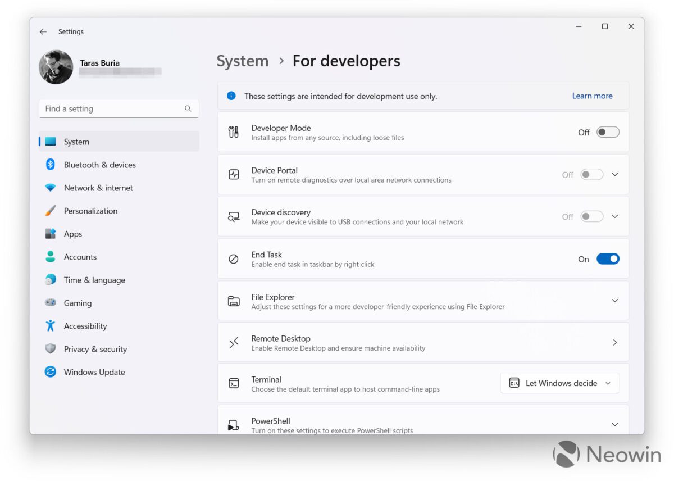
Task: Expand the Device discovery section chevron
Action: pyautogui.click(x=615, y=216)
